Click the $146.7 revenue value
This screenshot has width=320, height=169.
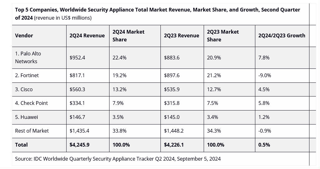[77, 117]
